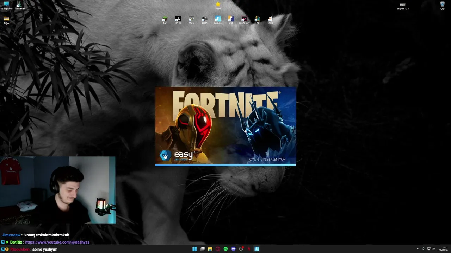The height and width of the screenshot is (253, 451).
Task: Select the KANAL star shortcut
Action: [x=218, y=6]
